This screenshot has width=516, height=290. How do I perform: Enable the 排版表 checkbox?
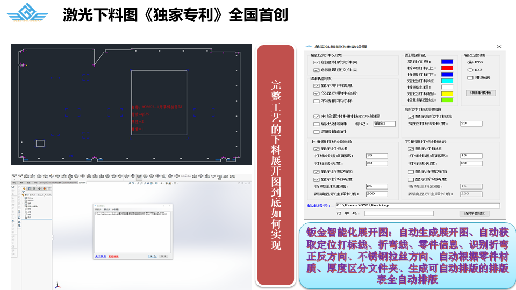tap(470, 78)
